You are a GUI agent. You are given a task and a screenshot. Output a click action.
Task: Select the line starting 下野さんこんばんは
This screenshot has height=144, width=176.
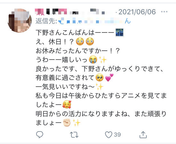80,32
